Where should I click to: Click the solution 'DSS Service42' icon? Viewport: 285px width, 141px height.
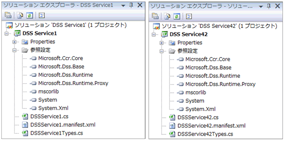(x=156, y=26)
